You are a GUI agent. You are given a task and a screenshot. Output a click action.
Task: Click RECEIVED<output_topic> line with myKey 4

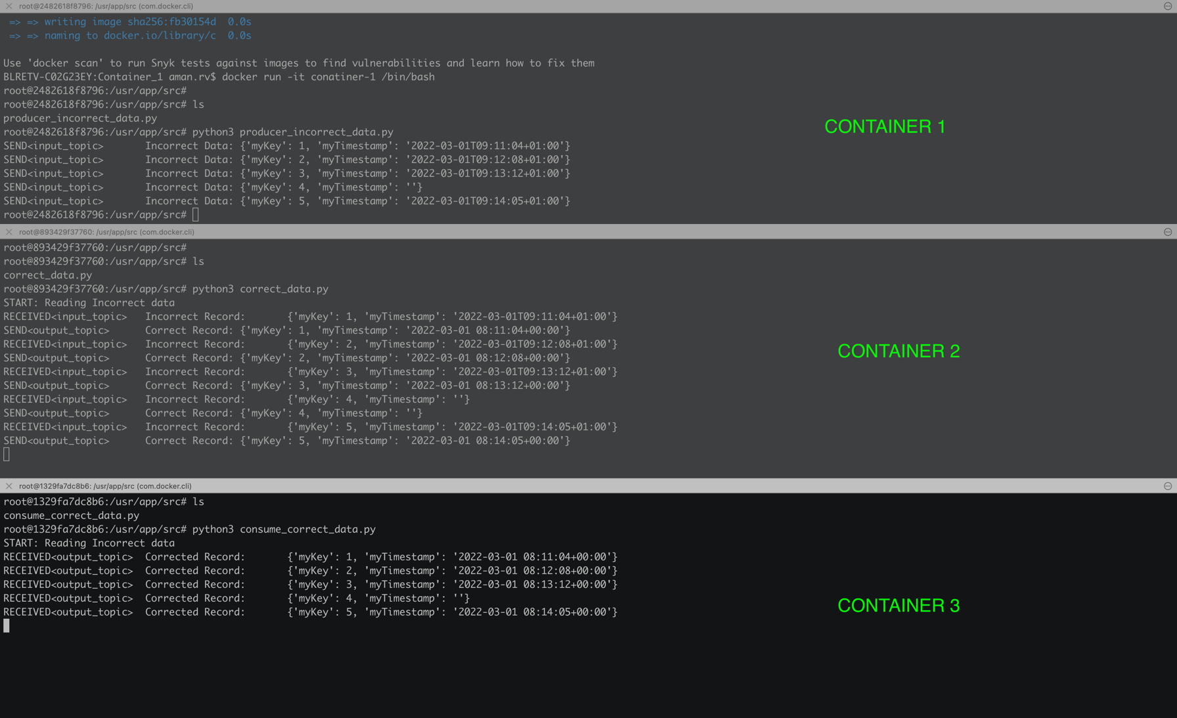pos(236,598)
